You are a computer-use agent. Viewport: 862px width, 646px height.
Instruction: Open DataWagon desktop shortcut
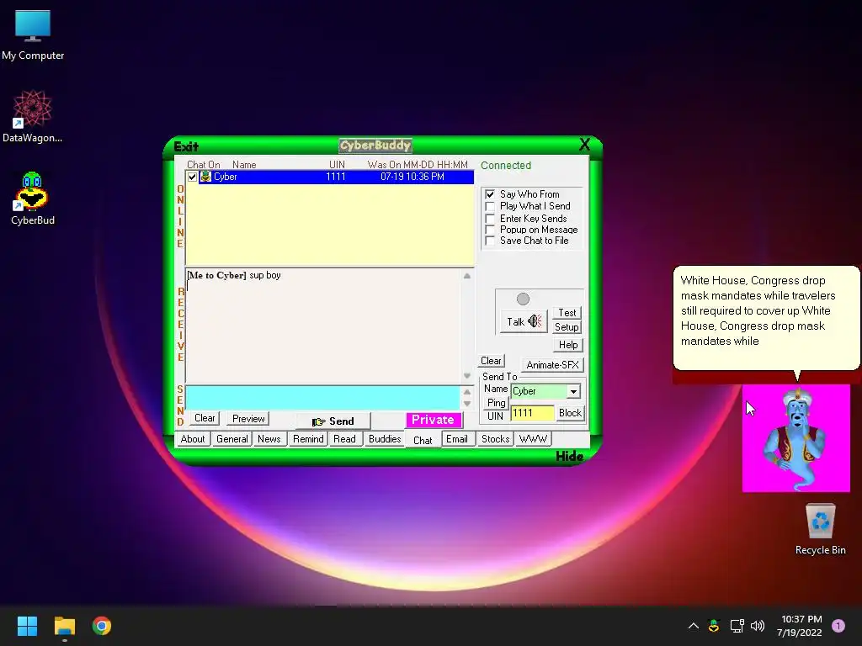click(33, 116)
